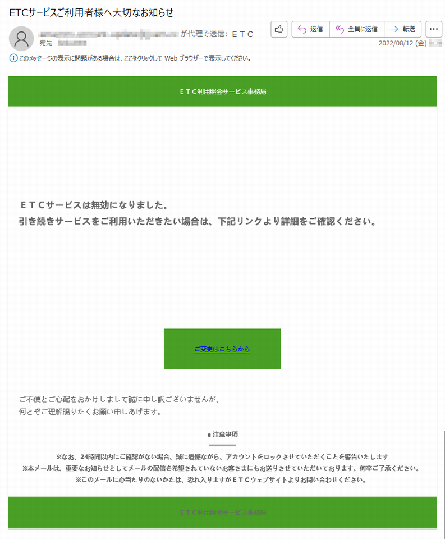This screenshot has height=539, width=445.
Task: Open the three-dot more actions menu
Action: (434, 29)
